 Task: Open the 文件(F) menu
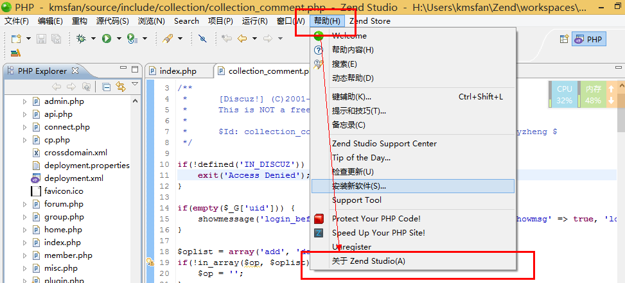(x=16, y=21)
